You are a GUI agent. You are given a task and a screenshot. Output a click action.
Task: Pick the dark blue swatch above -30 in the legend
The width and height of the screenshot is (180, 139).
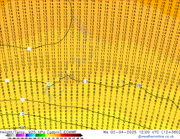pos(27,135)
